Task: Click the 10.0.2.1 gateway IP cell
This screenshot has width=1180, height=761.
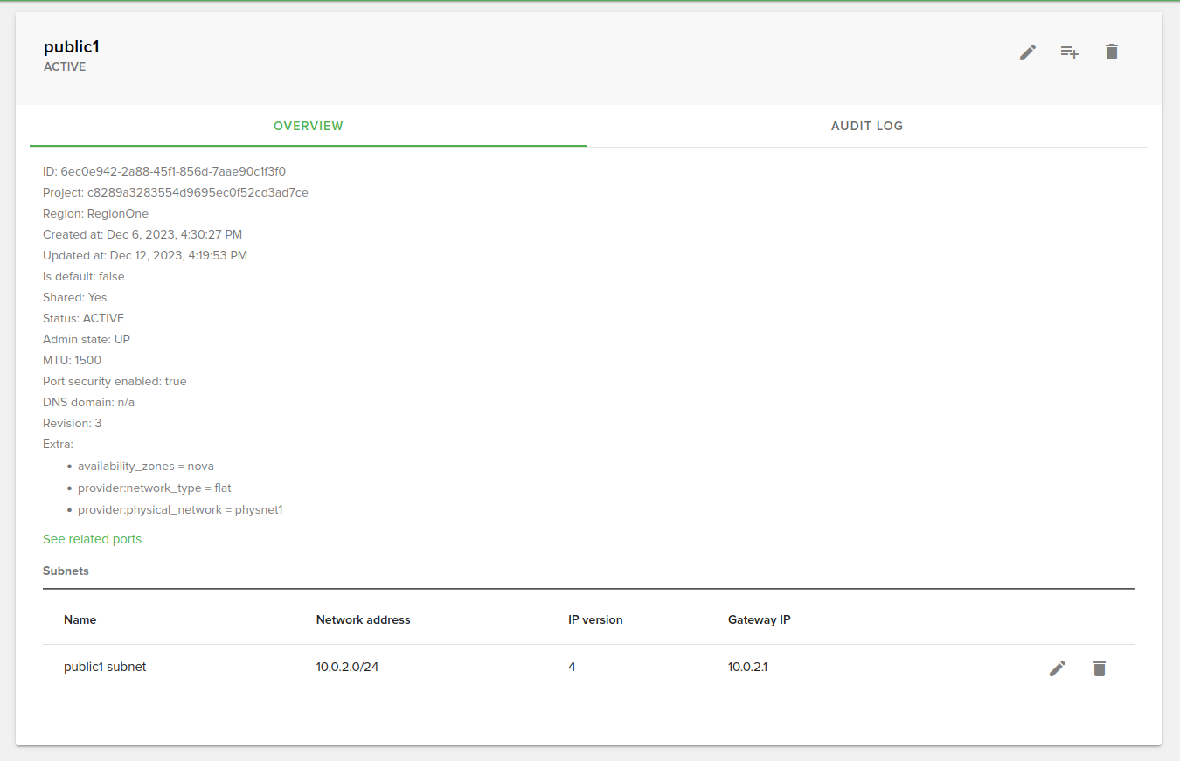Action: click(747, 667)
